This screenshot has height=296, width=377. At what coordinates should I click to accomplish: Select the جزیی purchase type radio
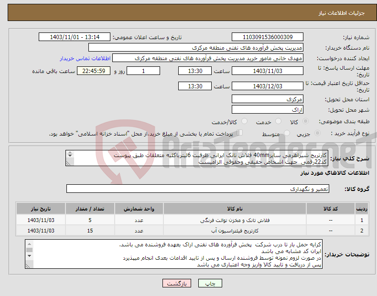click(x=317, y=133)
